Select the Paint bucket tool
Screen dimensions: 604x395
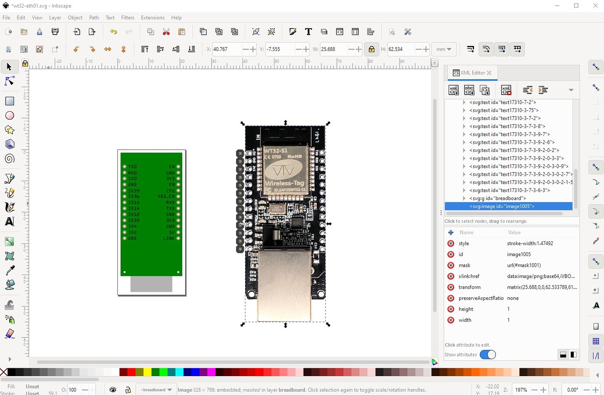click(x=9, y=285)
